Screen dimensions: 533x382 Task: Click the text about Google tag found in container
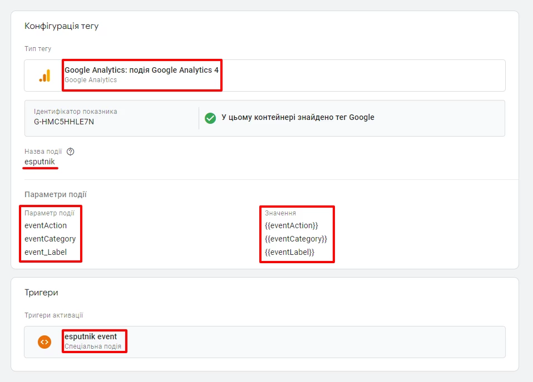click(x=298, y=117)
